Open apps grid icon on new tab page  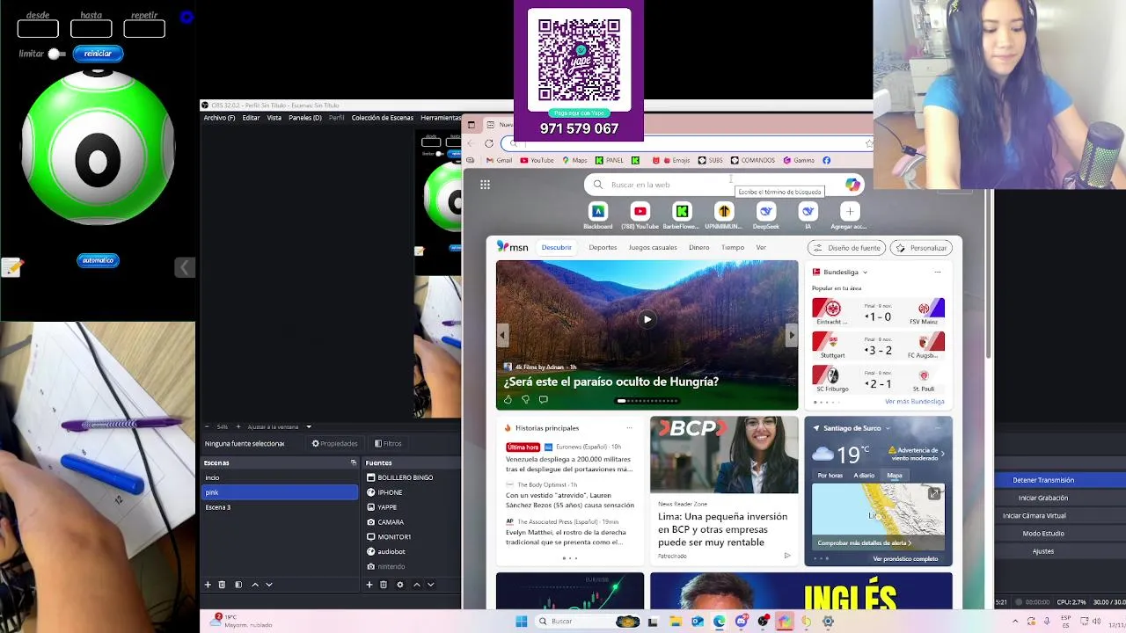click(x=485, y=185)
